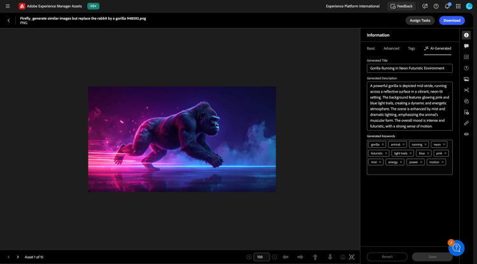This screenshot has width=477, height=264.
Task: Switch to the Basic tab
Action: click(371, 49)
